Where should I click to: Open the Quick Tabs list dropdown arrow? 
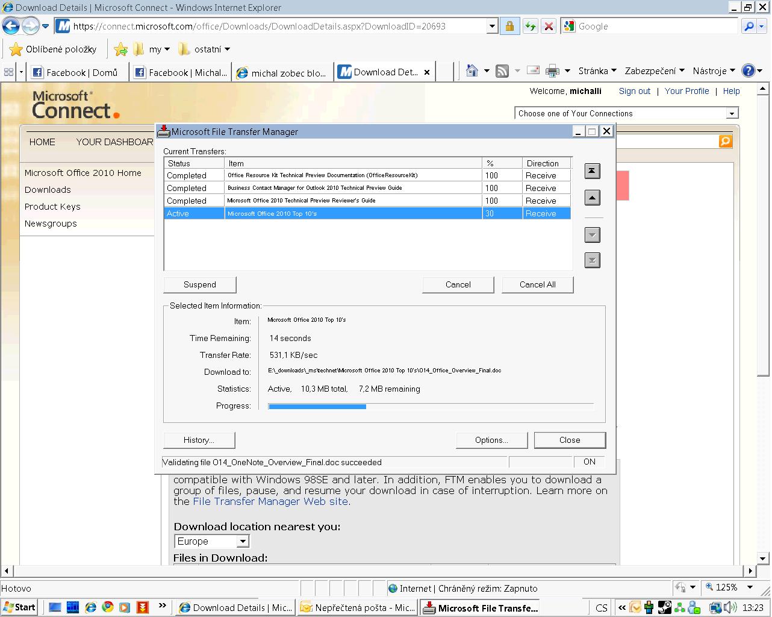point(21,72)
